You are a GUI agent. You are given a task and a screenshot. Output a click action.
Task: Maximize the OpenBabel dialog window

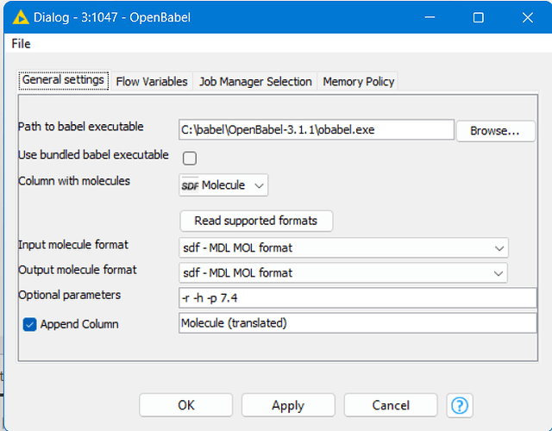point(478,17)
